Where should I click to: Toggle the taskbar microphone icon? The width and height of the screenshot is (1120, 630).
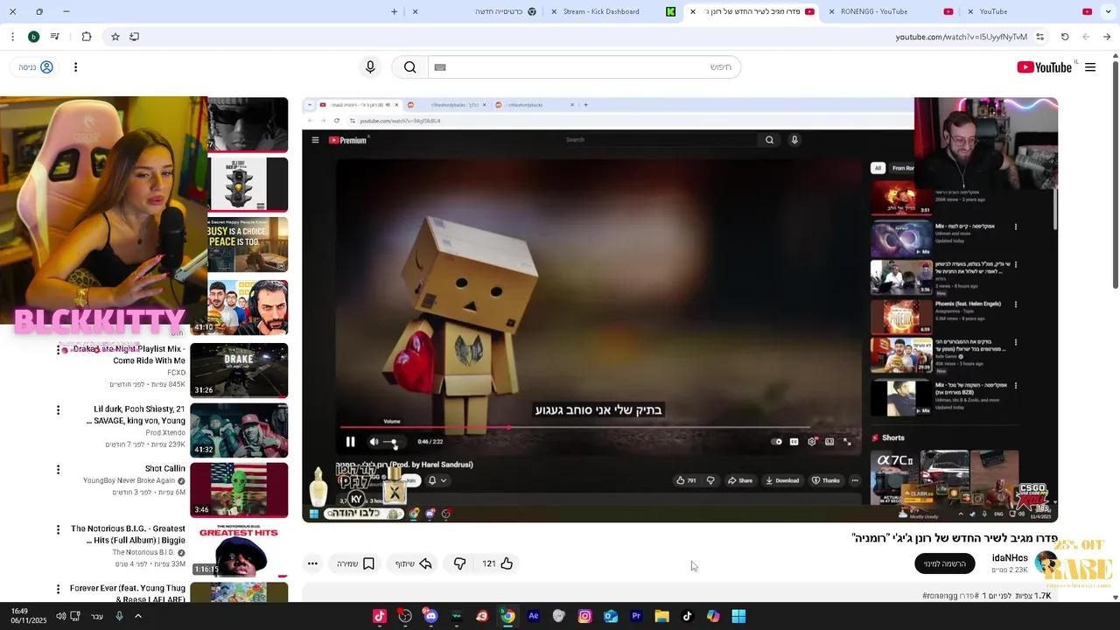[119, 616]
